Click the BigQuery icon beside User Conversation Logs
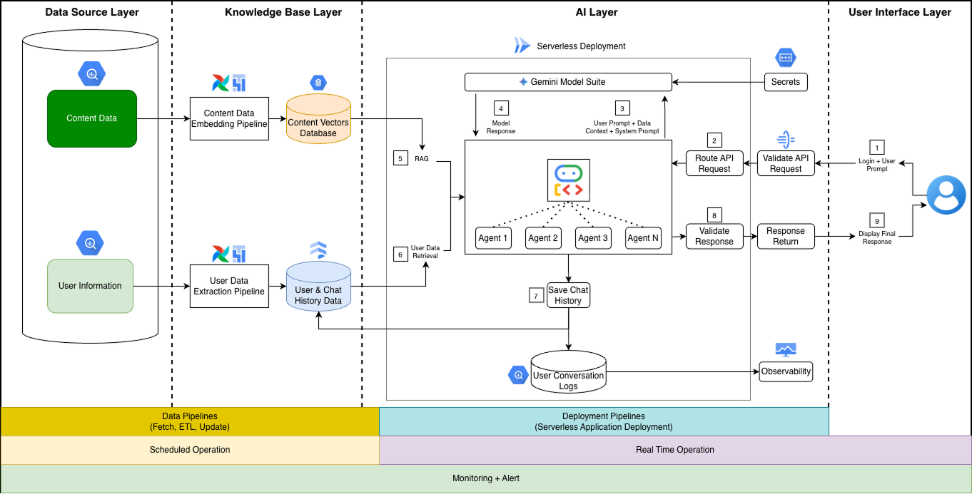Image resolution: width=972 pixels, height=494 pixels. 517,374
